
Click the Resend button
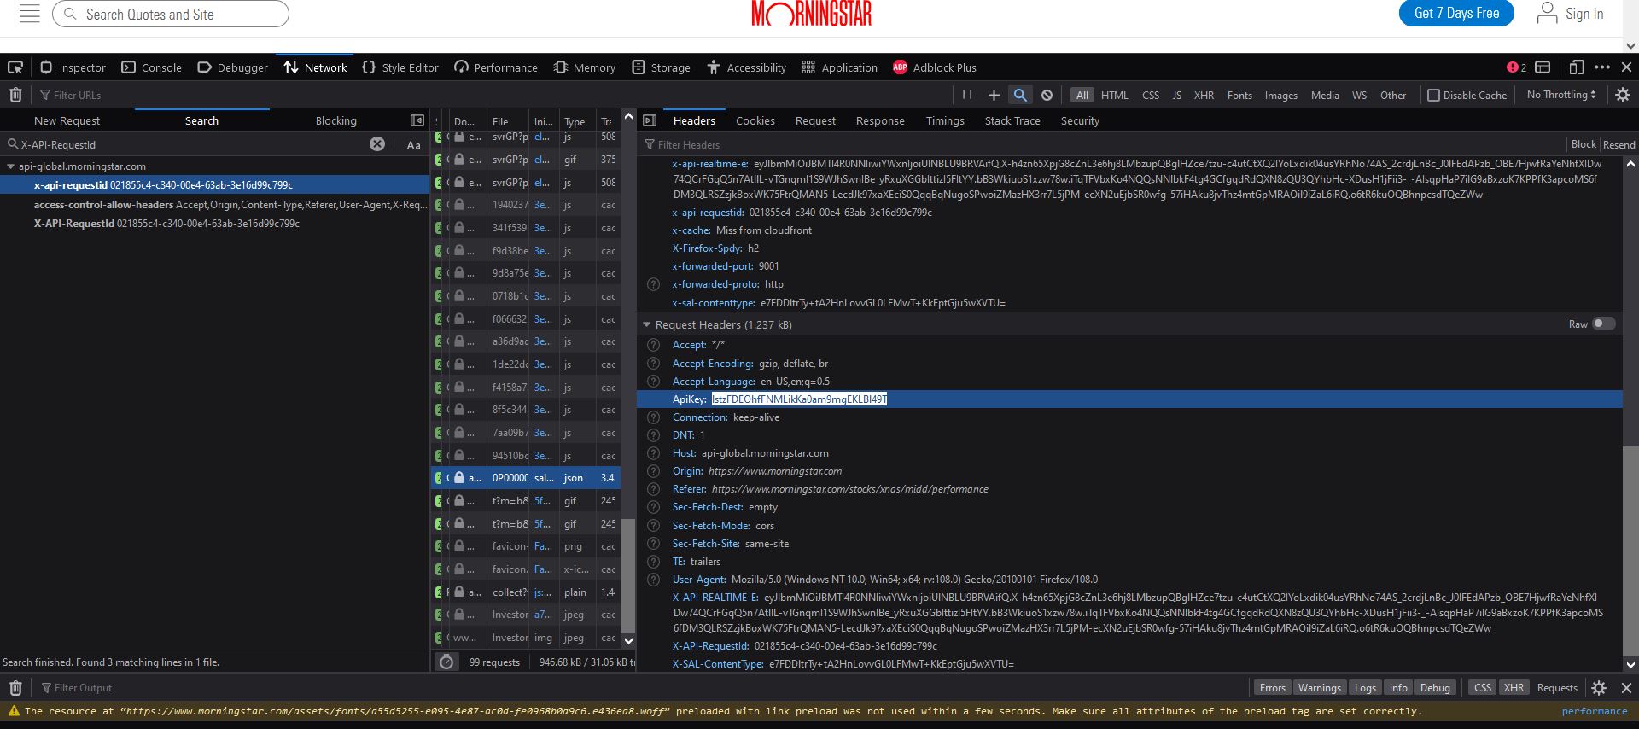coord(1619,144)
